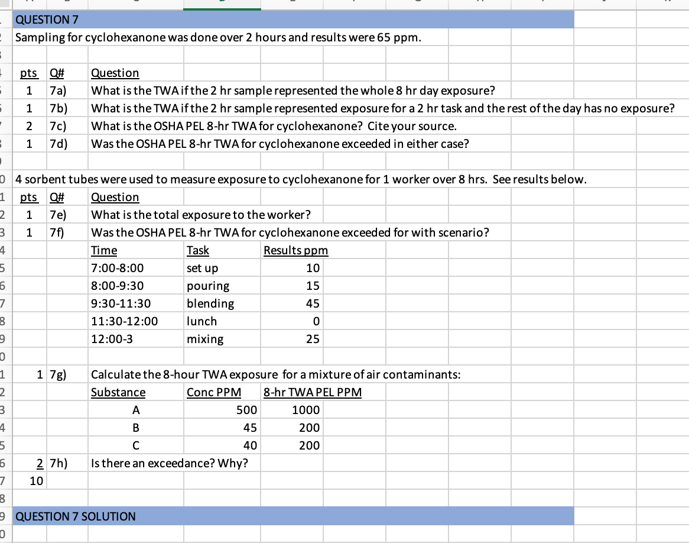
Task: Select the QUESTION 7 header cell
Action: (x=293, y=20)
